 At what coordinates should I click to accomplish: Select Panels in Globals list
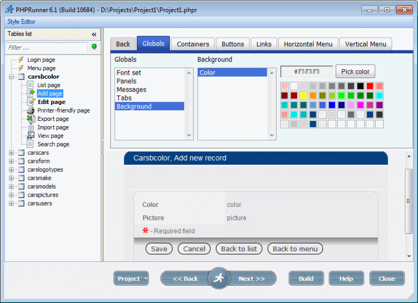[150, 81]
